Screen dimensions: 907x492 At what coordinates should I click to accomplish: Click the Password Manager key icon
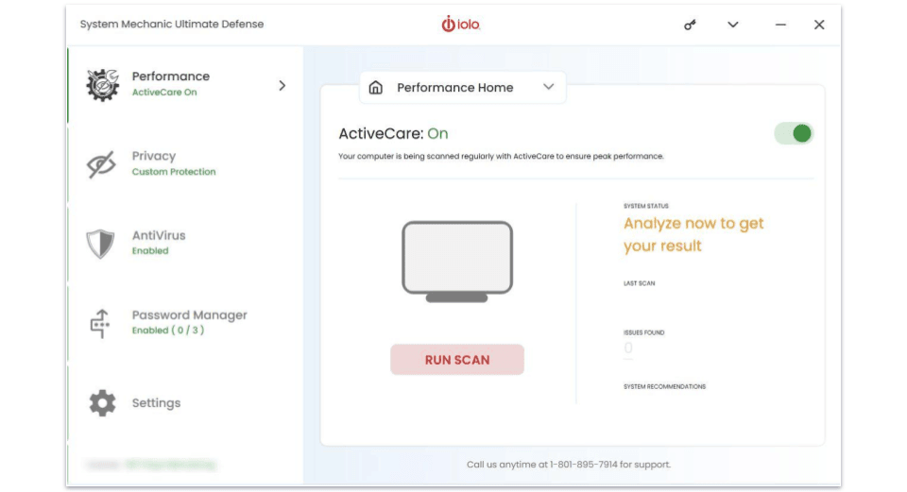[101, 323]
